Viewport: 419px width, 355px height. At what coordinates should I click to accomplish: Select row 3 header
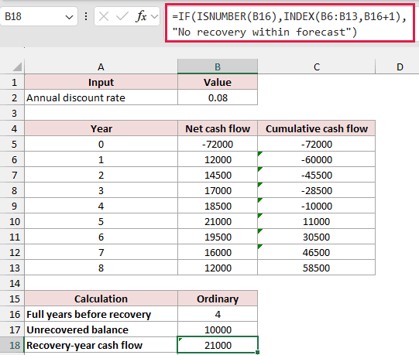pos(12,113)
